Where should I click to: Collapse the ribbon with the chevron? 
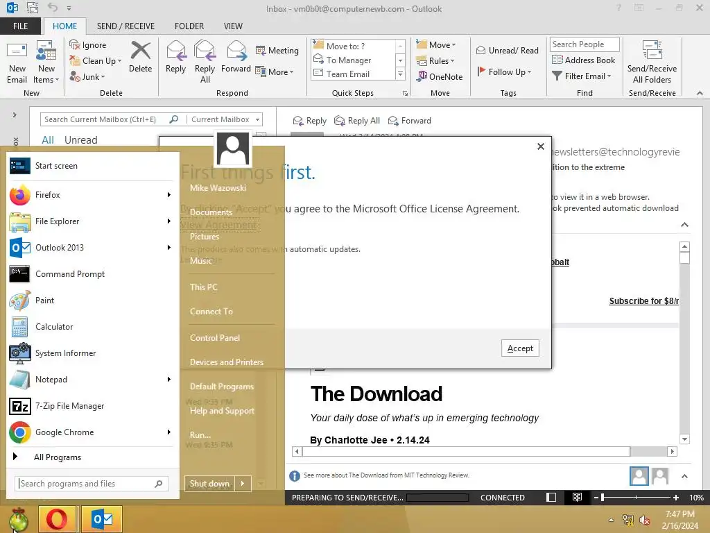coord(700,94)
